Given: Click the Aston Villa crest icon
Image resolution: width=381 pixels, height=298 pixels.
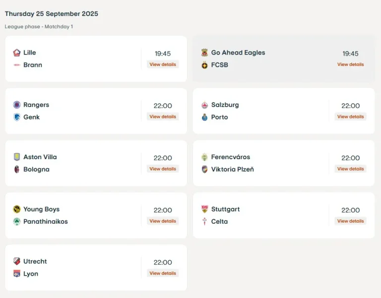Looking at the screenshot, I should 17,157.
